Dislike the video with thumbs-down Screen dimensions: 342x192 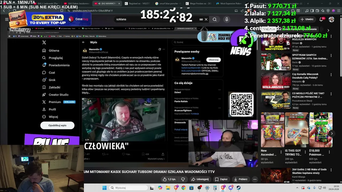[x=183, y=179]
